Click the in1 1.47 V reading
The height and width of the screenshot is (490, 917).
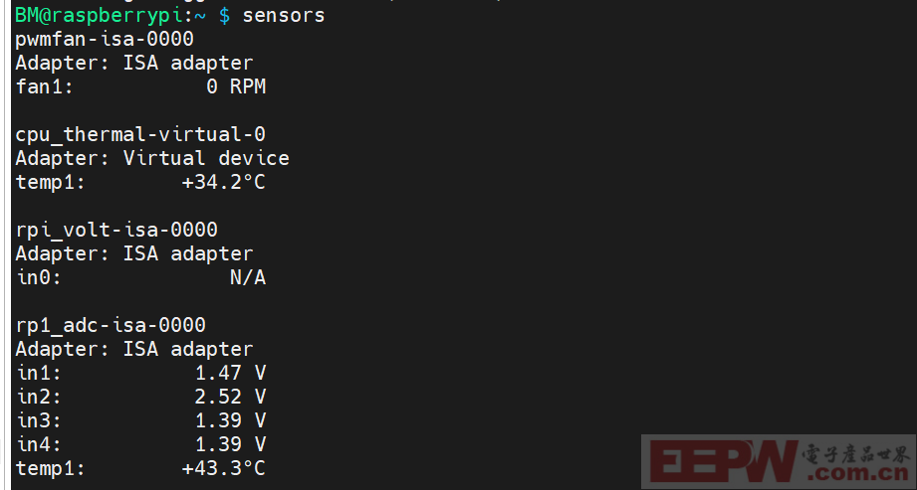click(x=140, y=373)
